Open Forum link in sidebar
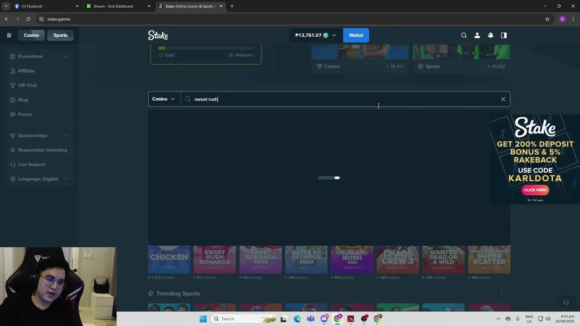This screenshot has width=580, height=326. (25, 114)
